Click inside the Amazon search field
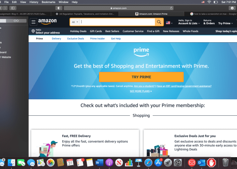 (x=117, y=22)
